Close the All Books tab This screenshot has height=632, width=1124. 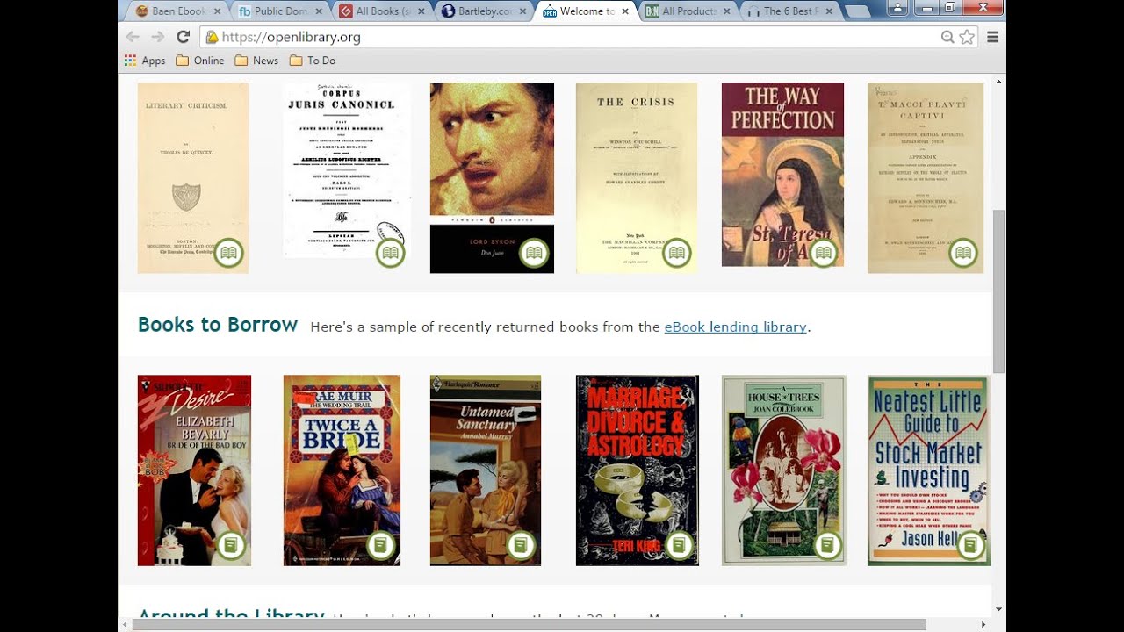point(421,11)
